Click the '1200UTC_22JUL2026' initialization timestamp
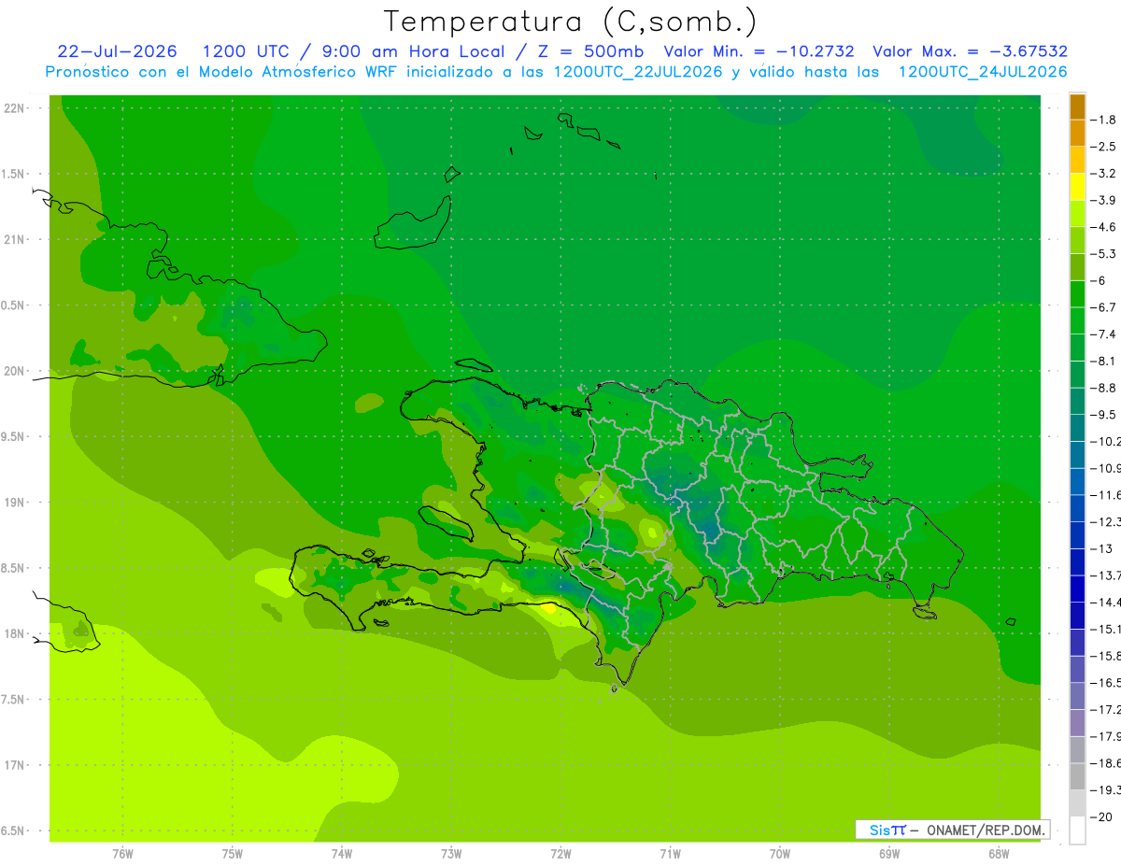This screenshot has height=866, width=1121. coord(638,72)
